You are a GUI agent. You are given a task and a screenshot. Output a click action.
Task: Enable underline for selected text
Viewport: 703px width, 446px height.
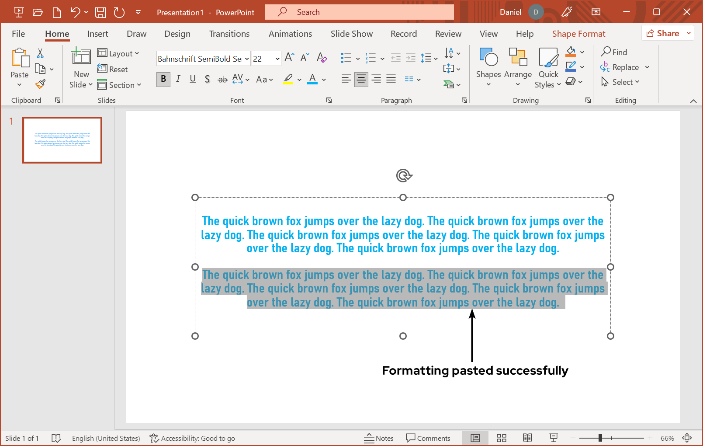click(192, 79)
